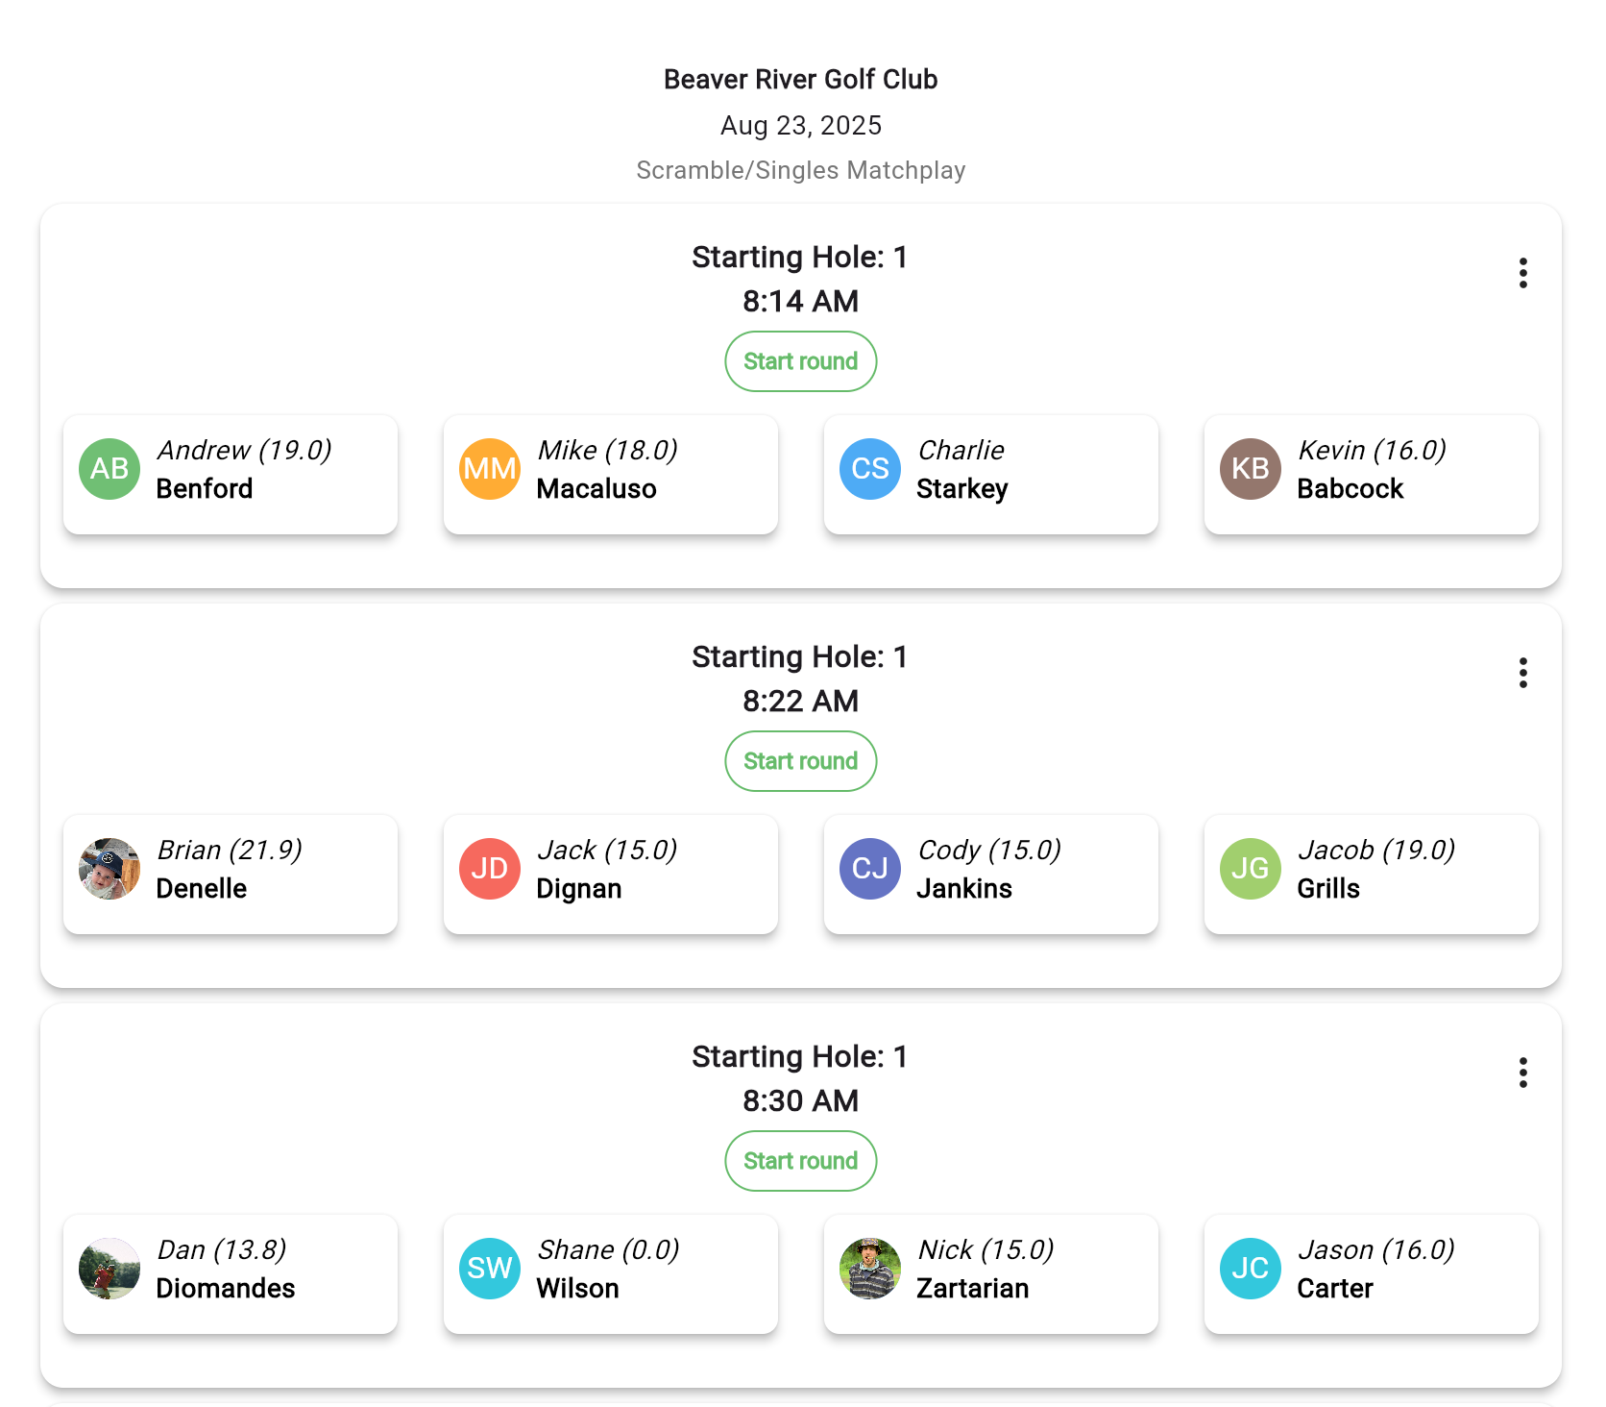
Task: Click Jacob Grills' JG avatar
Action: click(x=1251, y=869)
